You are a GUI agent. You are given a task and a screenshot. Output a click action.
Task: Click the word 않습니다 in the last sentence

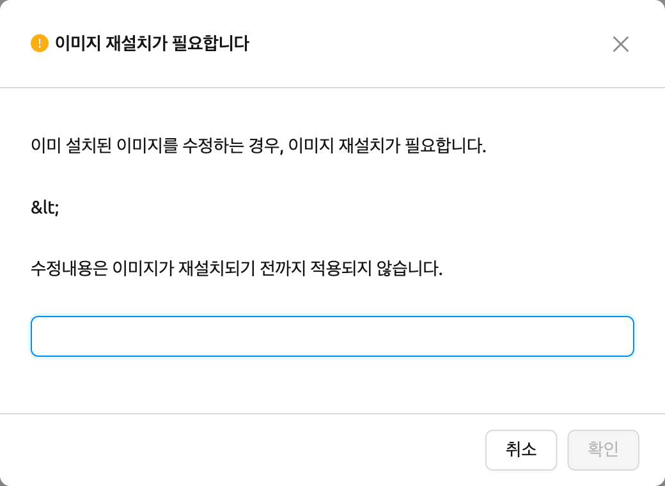click(410, 269)
